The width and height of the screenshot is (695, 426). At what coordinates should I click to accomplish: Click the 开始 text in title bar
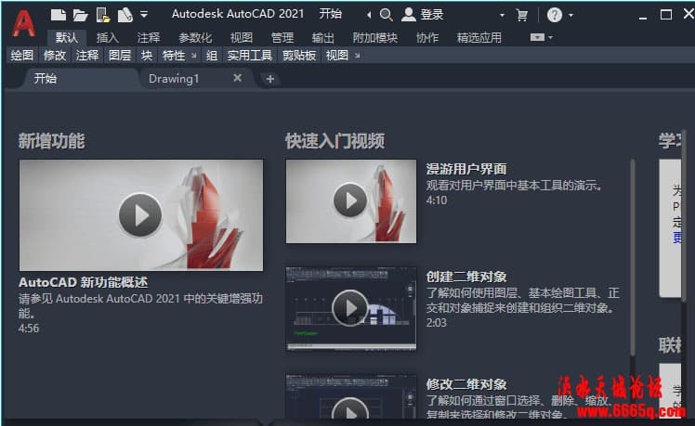click(x=331, y=14)
